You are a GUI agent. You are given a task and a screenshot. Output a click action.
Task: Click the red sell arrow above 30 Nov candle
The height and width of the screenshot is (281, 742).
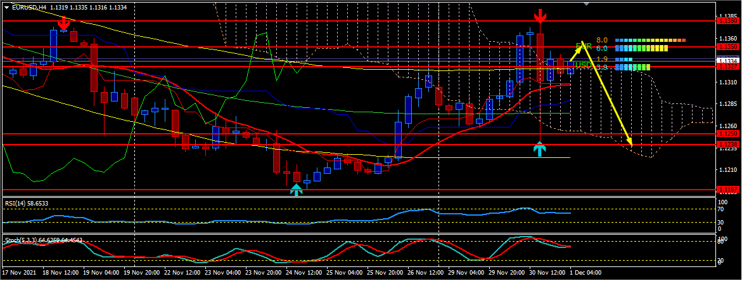tap(540, 16)
